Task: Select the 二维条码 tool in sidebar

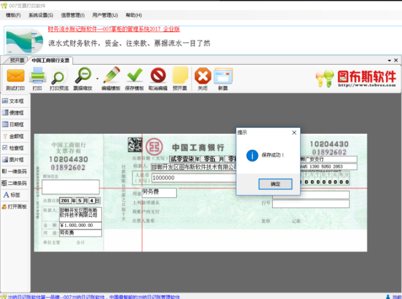Action: point(14,183)
